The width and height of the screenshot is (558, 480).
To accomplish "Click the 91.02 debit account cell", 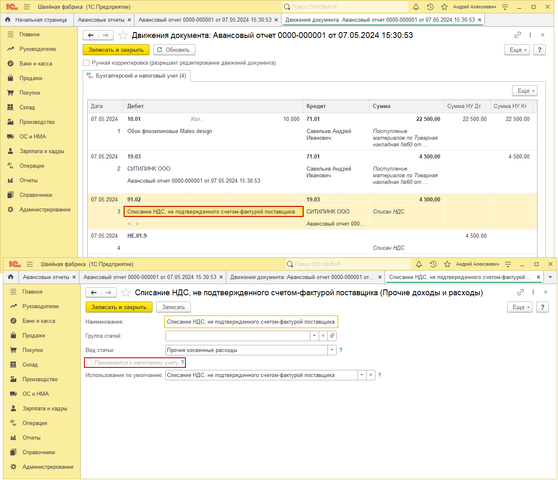I will coord(155,199).
